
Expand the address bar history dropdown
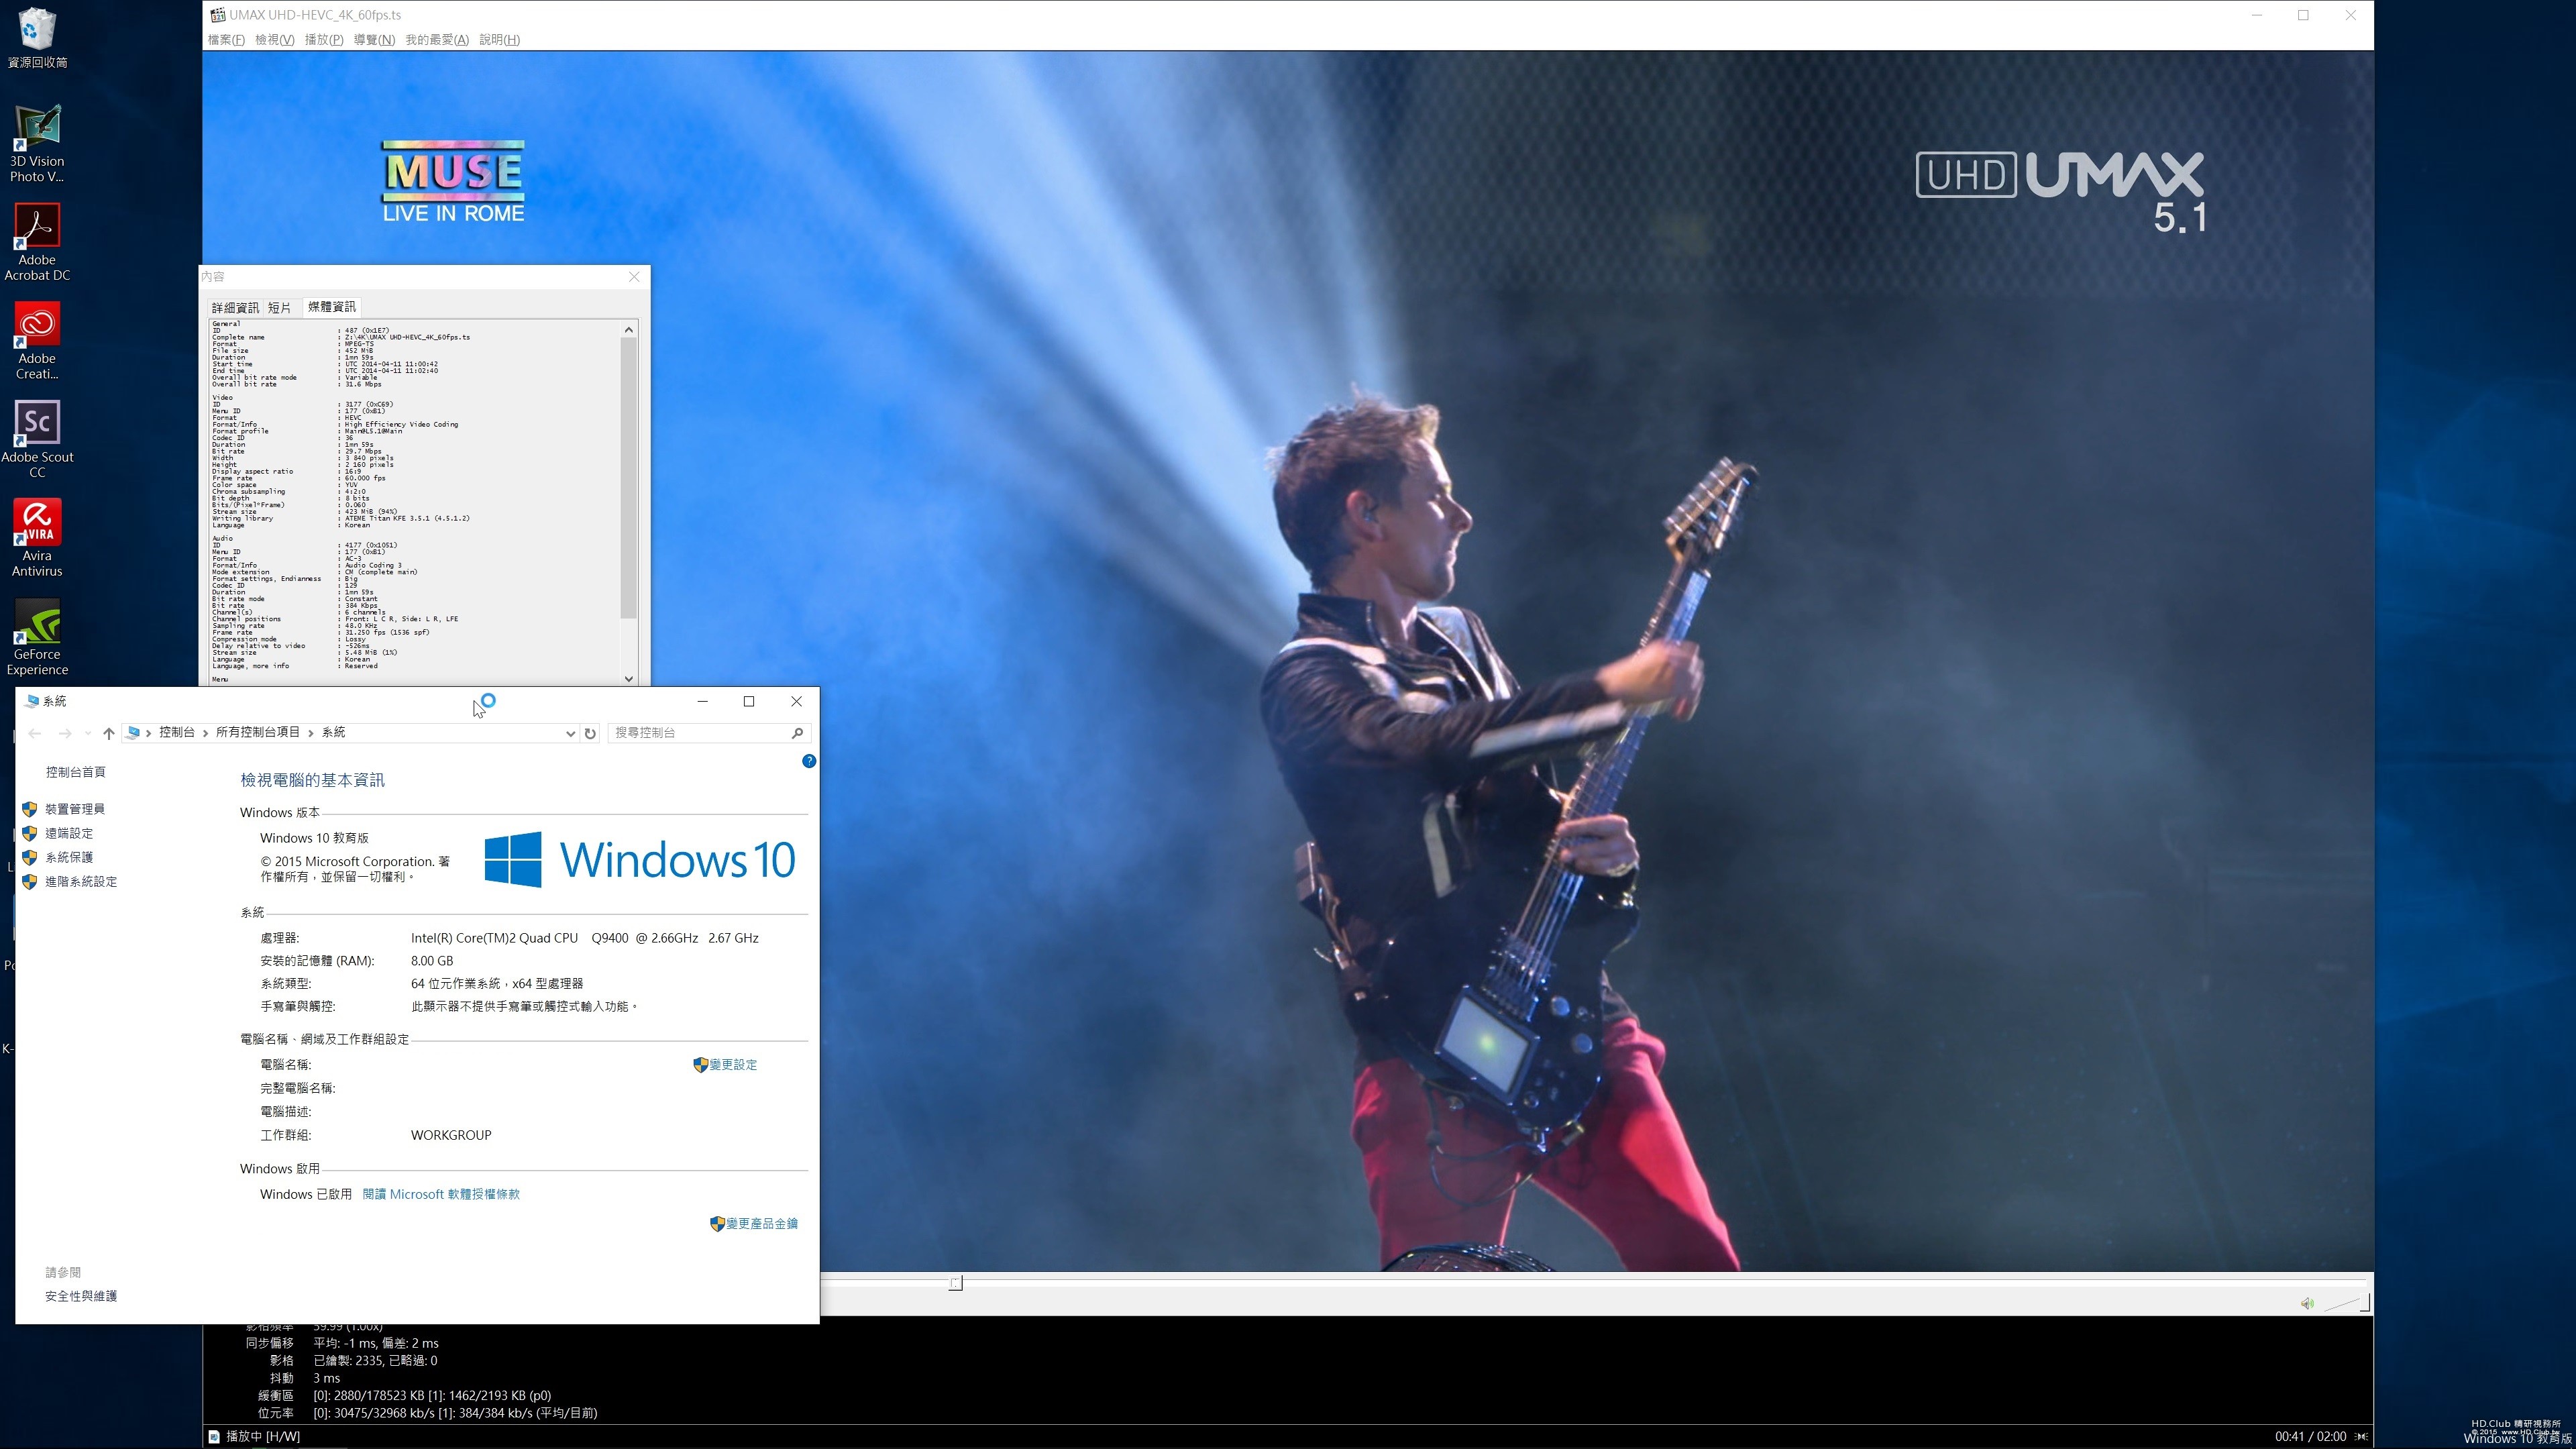pyautogui.click(x=570, y=733)
